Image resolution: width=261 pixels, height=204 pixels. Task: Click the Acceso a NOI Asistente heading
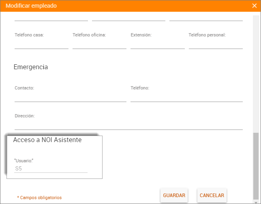pyautogui.click(x=47, y=140)
